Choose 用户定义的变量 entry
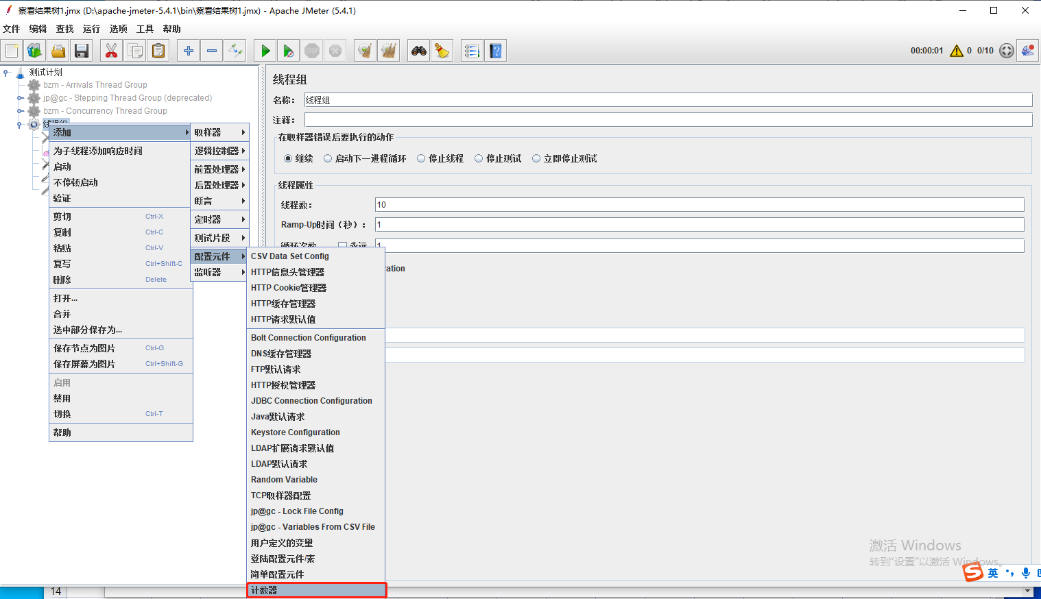Screen dimensions: 1041x599 pyautogui.click(x=316, y=543)
